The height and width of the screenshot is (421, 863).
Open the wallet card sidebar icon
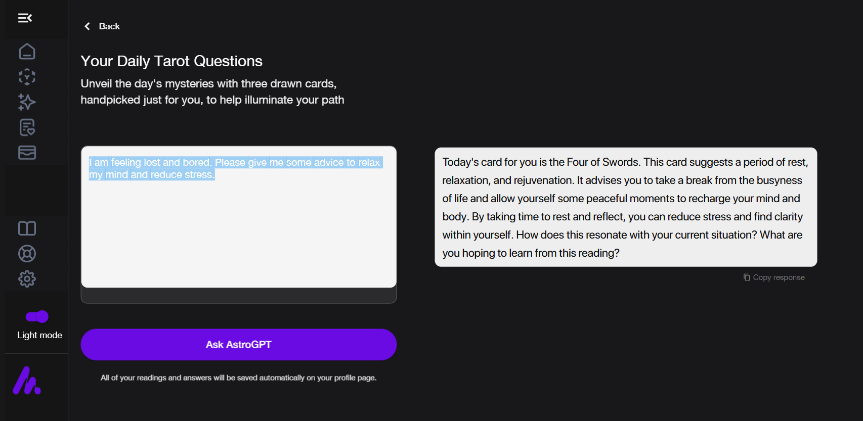[27, 153]
